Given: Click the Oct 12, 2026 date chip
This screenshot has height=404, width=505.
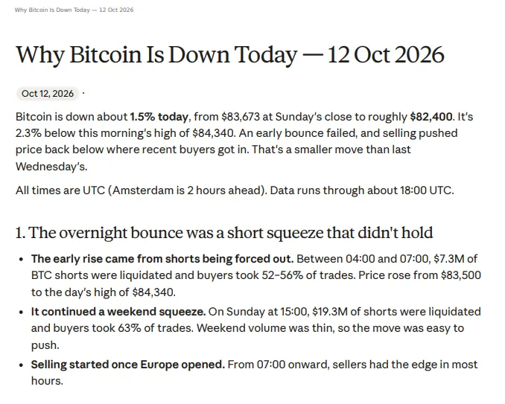Looking at the screenshot, I should point(48,94).
